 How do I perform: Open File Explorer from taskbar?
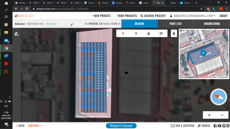coord(6,32)
